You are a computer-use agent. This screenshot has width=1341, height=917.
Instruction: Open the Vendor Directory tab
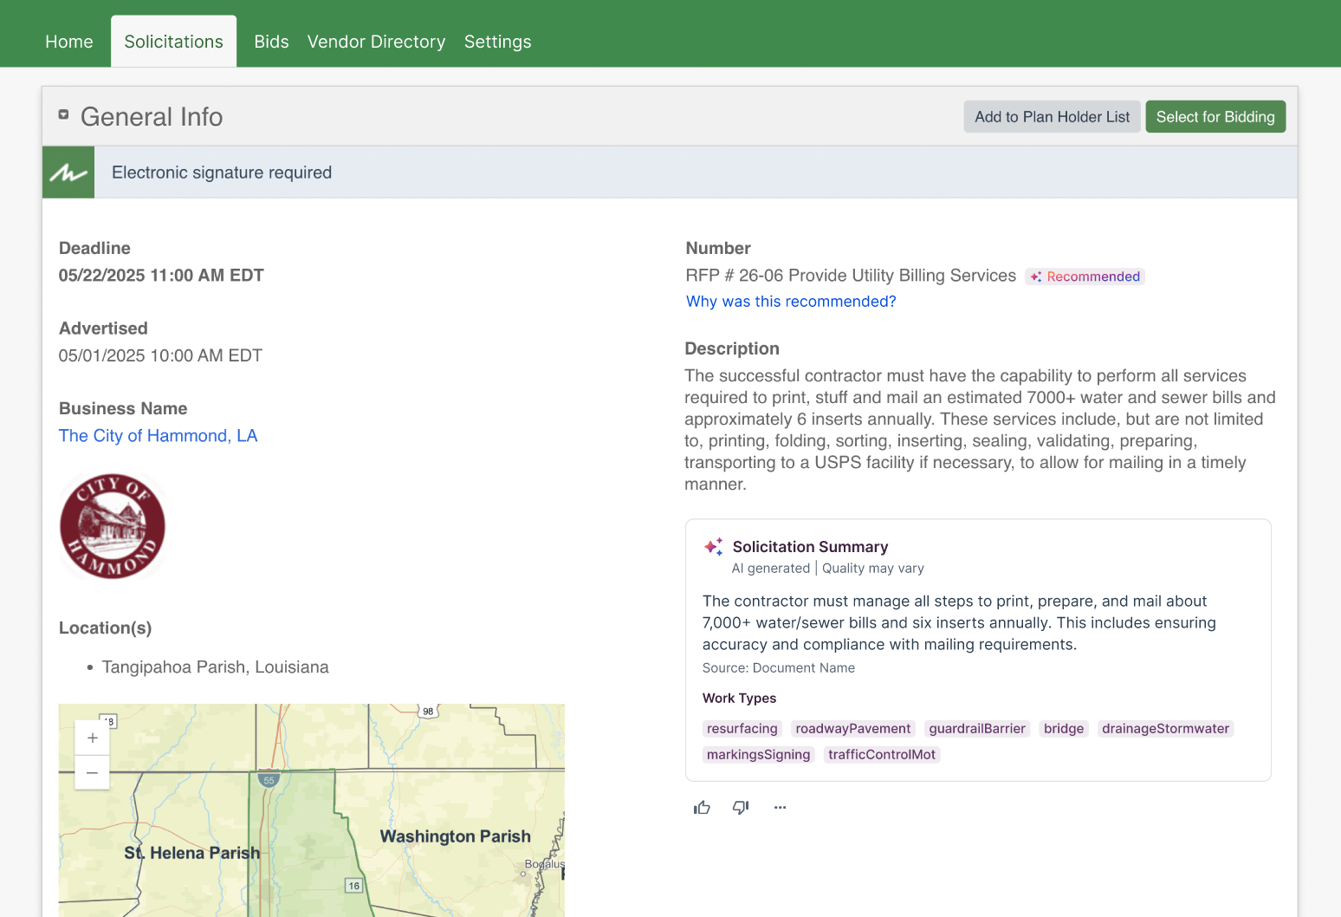376,42
